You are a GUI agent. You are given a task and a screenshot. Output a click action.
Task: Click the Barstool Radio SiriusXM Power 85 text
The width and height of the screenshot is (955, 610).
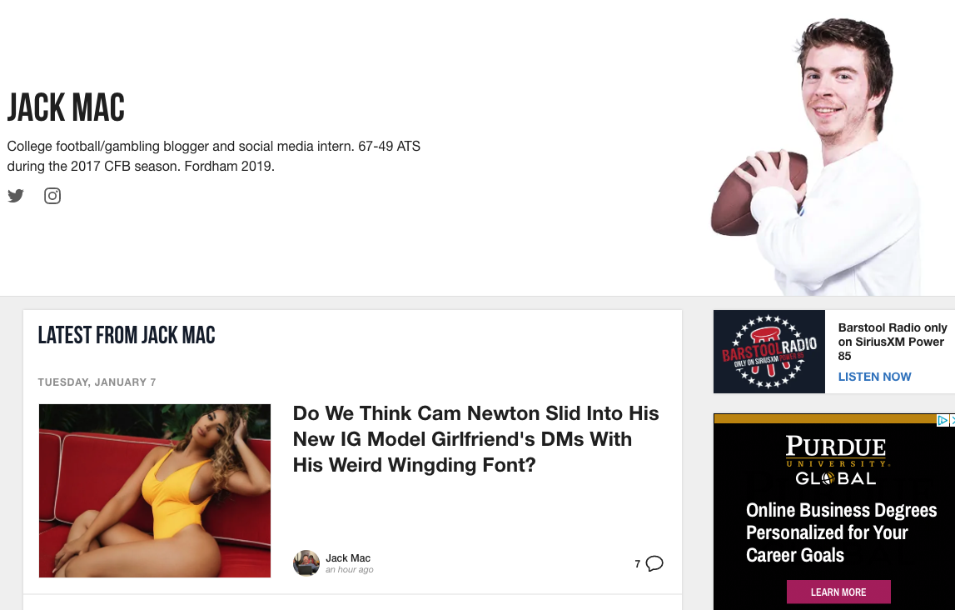click(893, 342)
